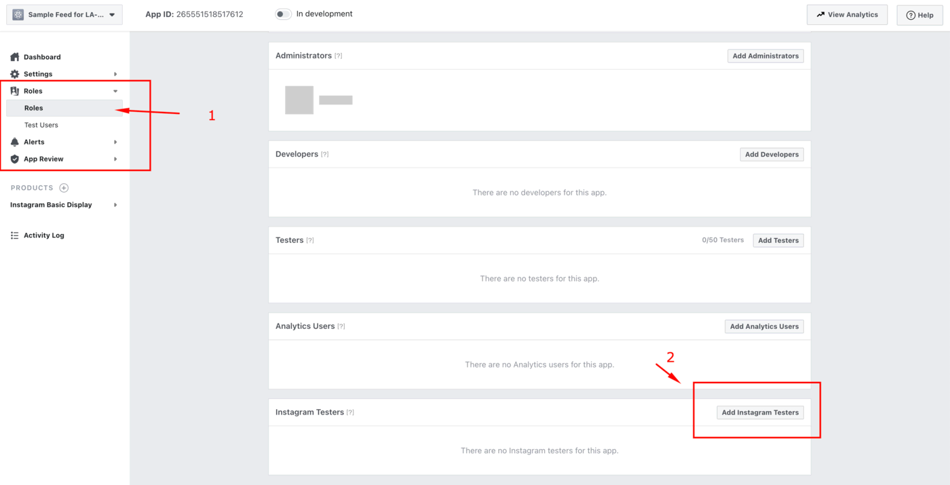Click the Add Administrators button
The height and width of the screenshot is (485, 950).
pyautogui.click(x=765, y=56)
